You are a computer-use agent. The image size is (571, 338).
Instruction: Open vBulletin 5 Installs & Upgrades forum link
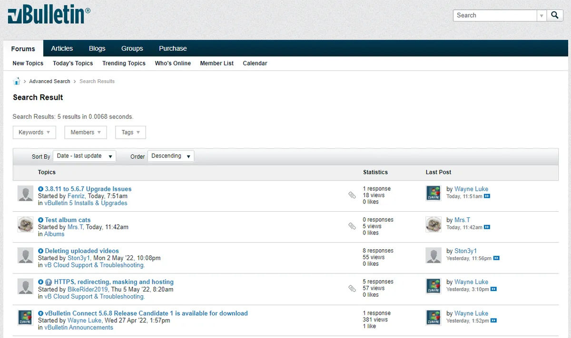(x=86, y=203)
